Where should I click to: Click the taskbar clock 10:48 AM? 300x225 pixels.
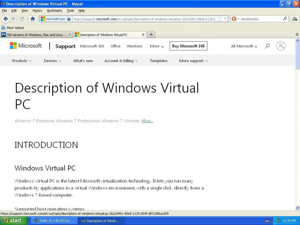tap(289, 221)
